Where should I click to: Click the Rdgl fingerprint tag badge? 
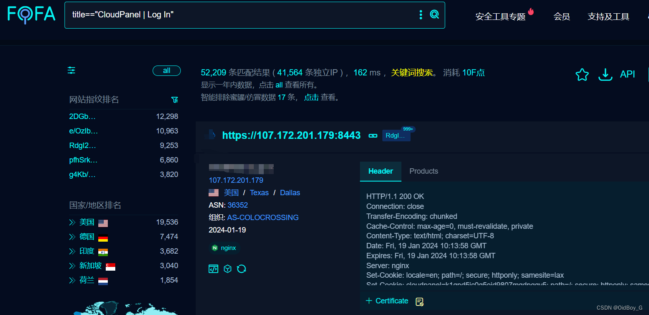pyautogui.click(x=396, y=136)
